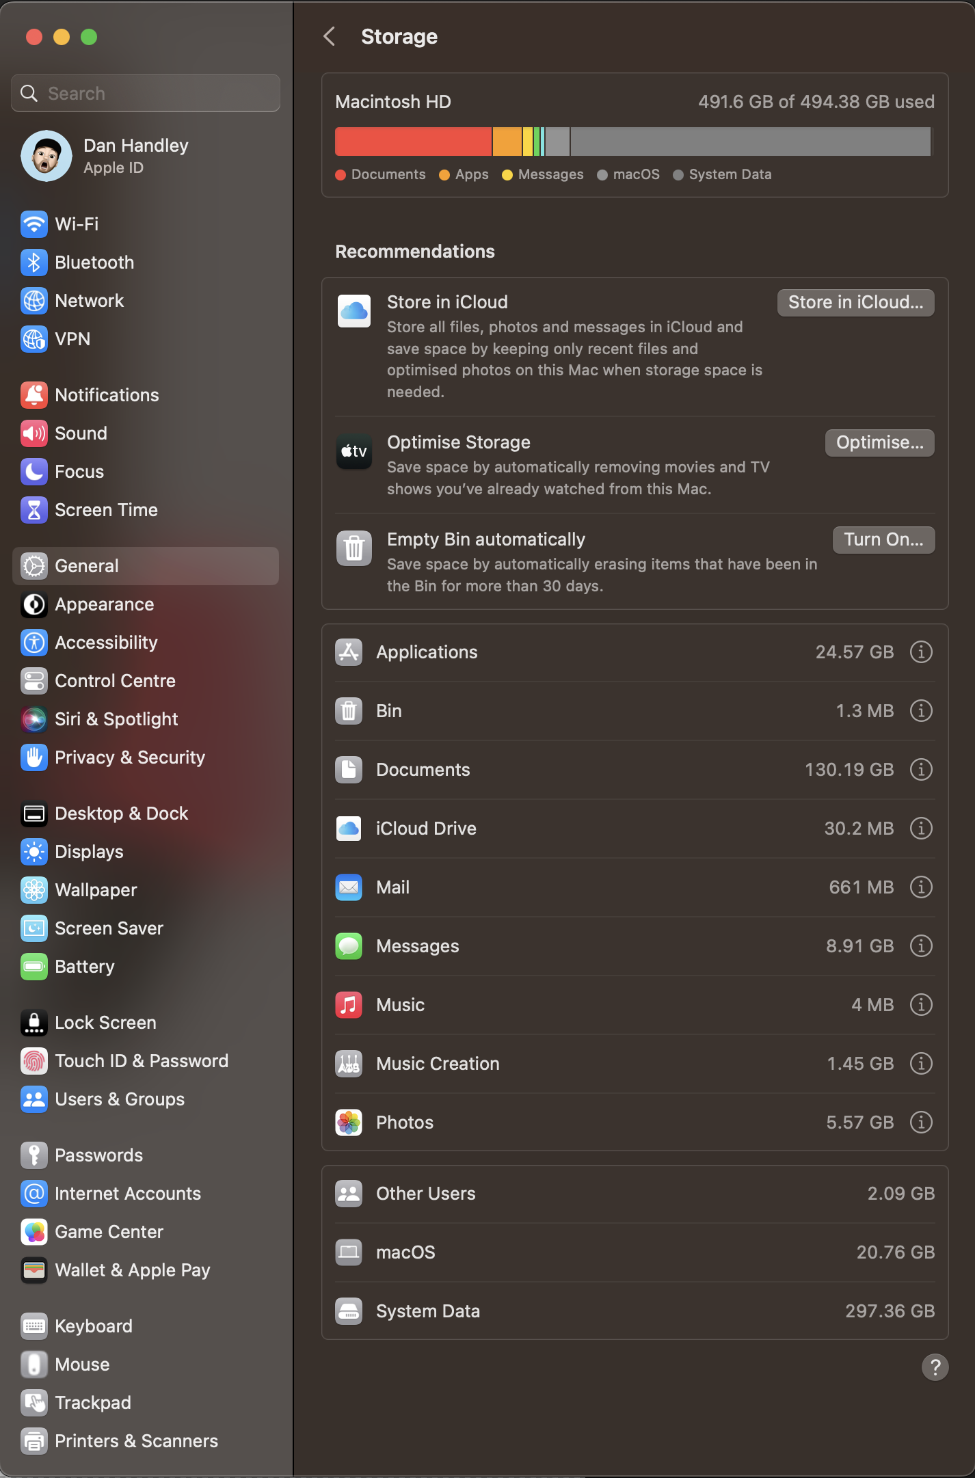Open the Focus moon icon

point(34,471)
